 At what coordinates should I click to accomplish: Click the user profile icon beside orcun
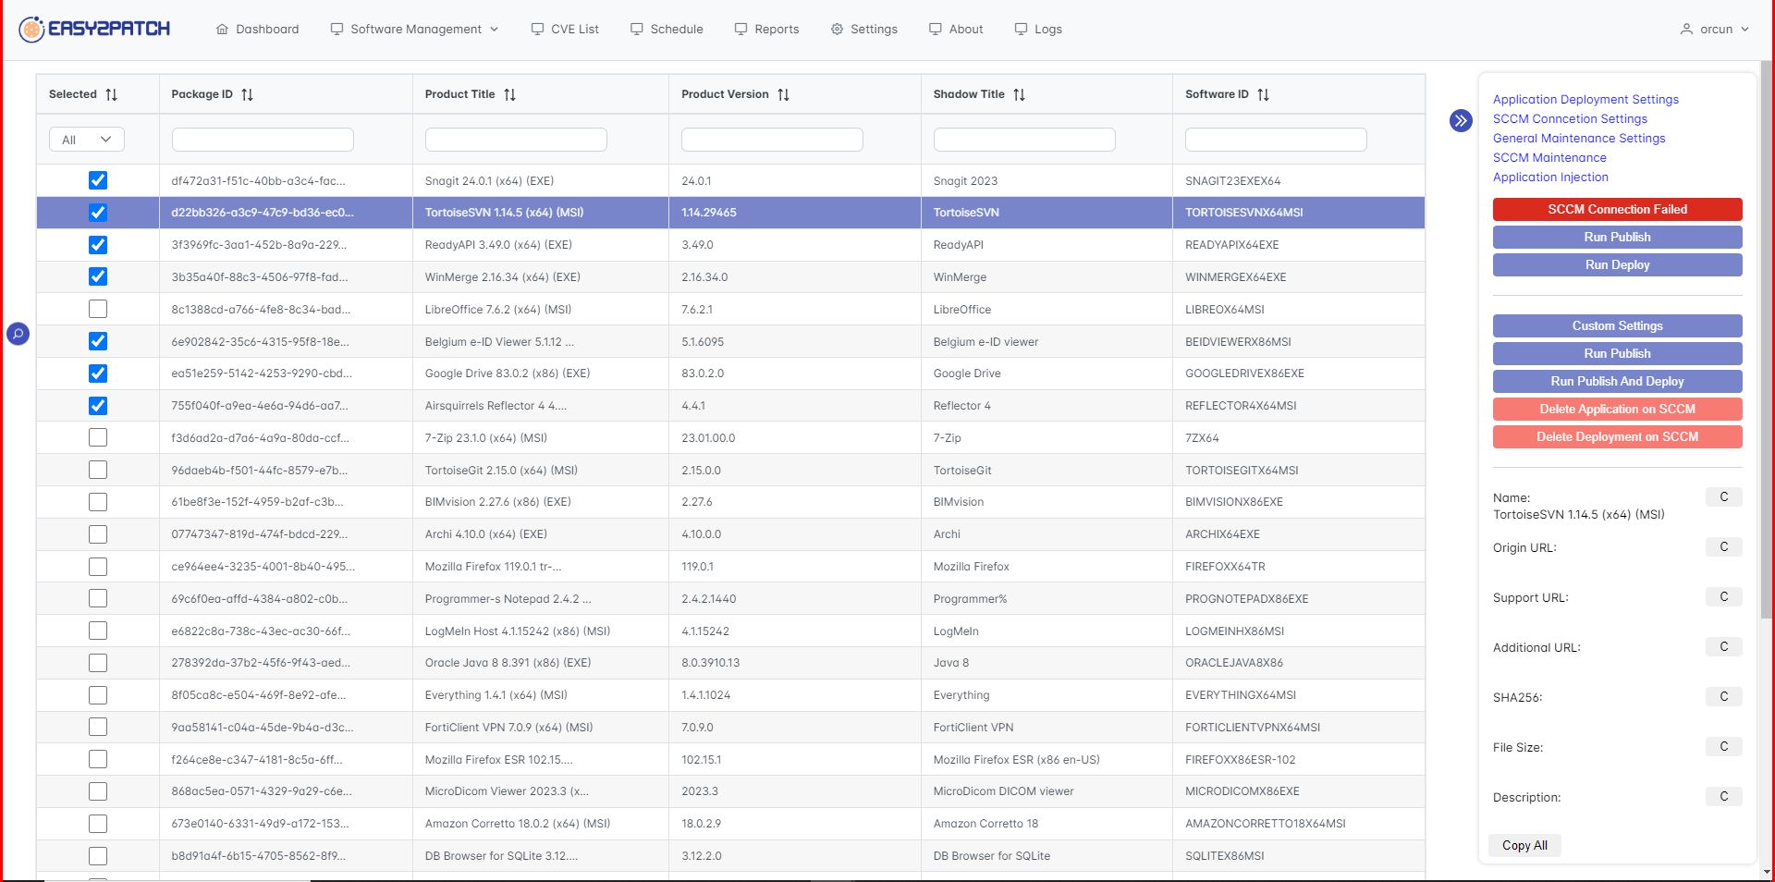click(1685, 29)
